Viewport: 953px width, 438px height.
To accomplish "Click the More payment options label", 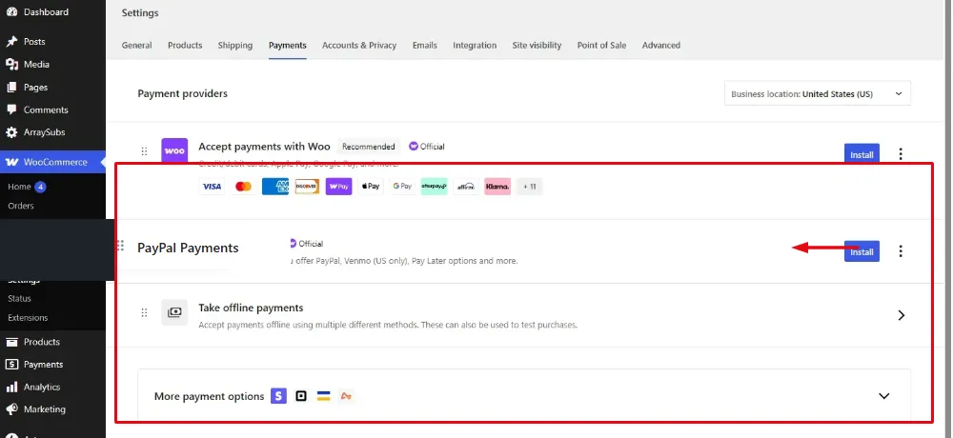I will click(x=209, y=396).
